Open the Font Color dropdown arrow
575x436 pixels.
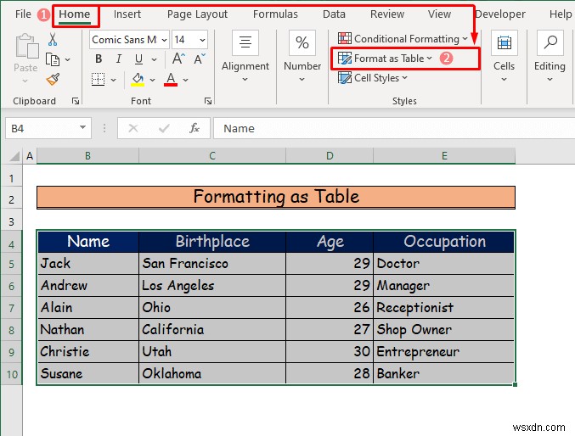click(185, 80)
